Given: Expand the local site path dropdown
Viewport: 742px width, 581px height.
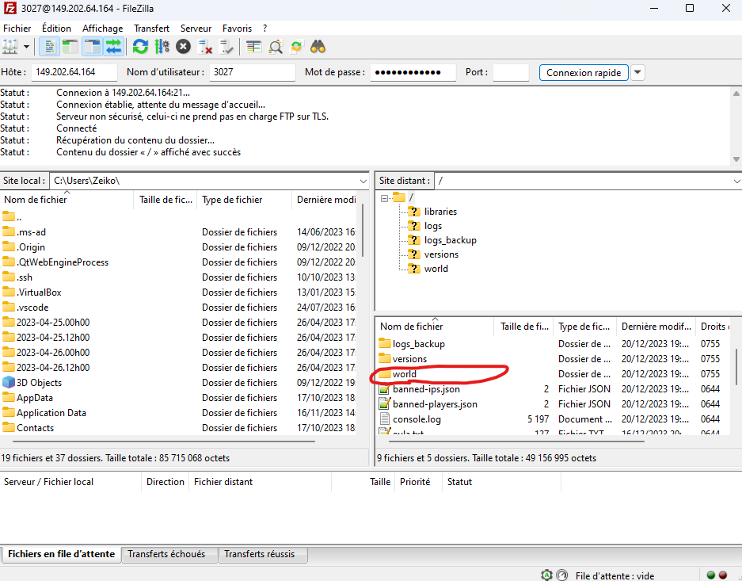Looking at the screenshot, I should click(363, 181).
